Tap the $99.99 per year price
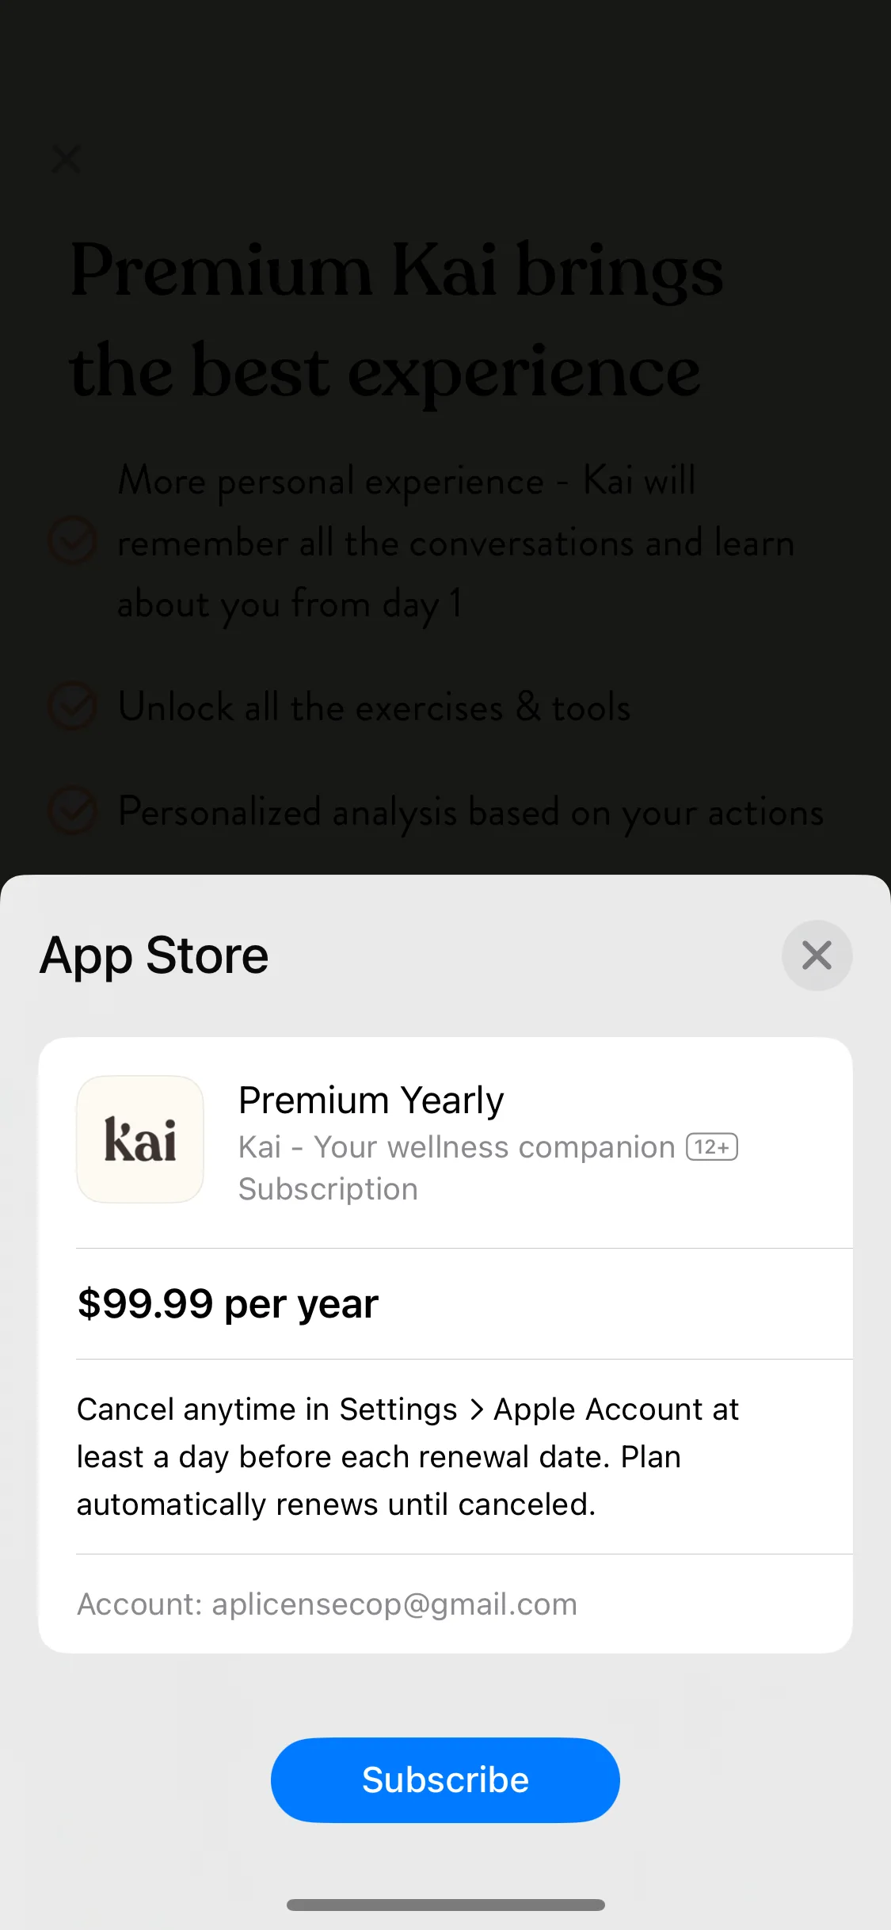This screenshot has height=1930, width=891. pos(228,1303)
